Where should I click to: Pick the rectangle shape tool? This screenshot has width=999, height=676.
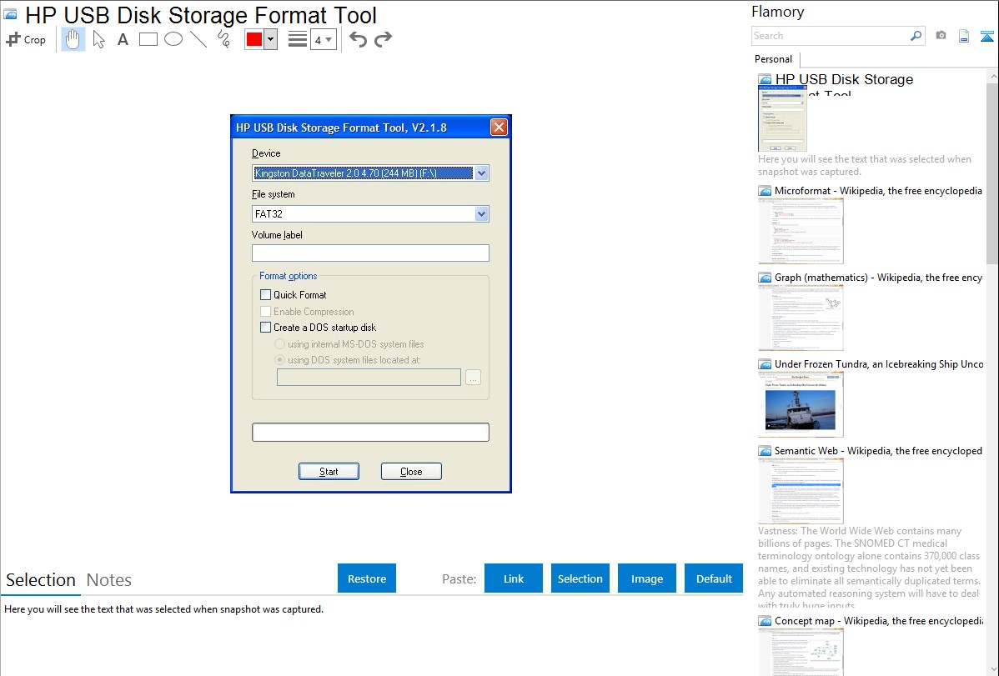(x=148, y=39)
